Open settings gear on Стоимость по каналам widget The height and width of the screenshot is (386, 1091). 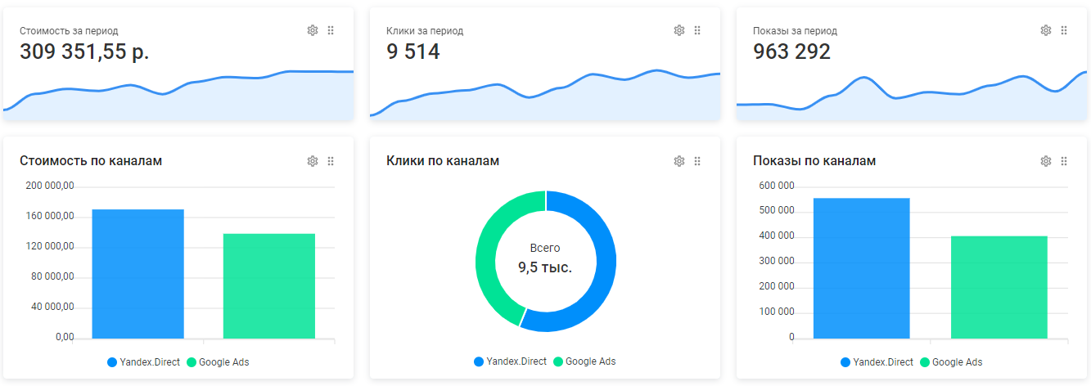(312, 161)
